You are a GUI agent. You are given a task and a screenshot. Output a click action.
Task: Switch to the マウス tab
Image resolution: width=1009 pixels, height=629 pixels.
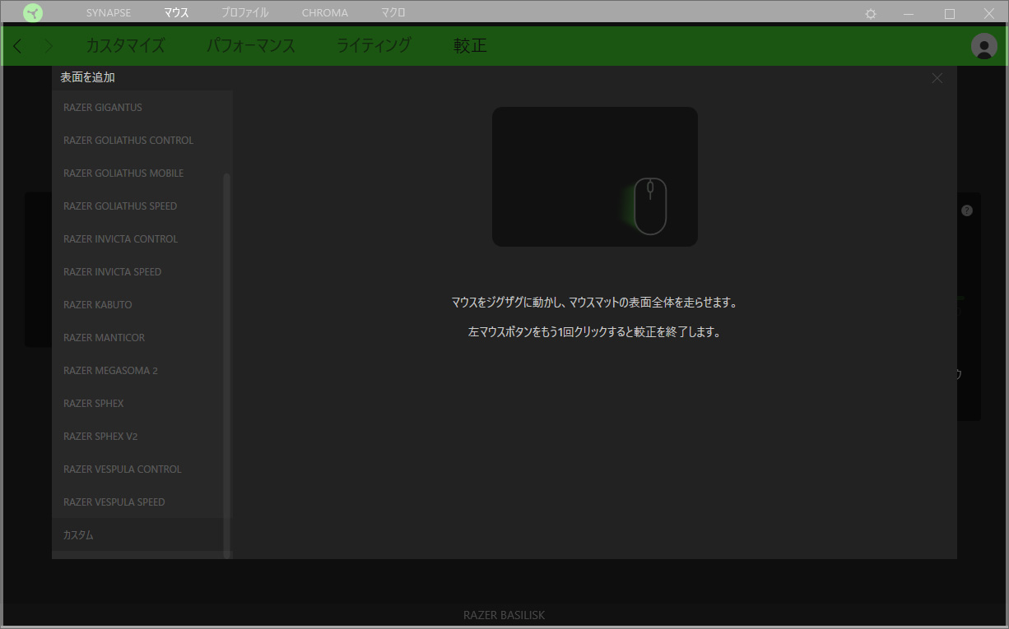176,13
